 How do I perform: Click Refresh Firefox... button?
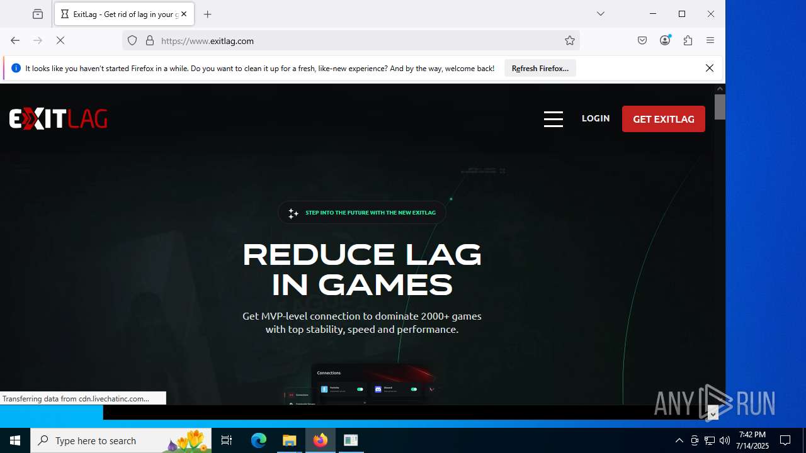(540, 68)
